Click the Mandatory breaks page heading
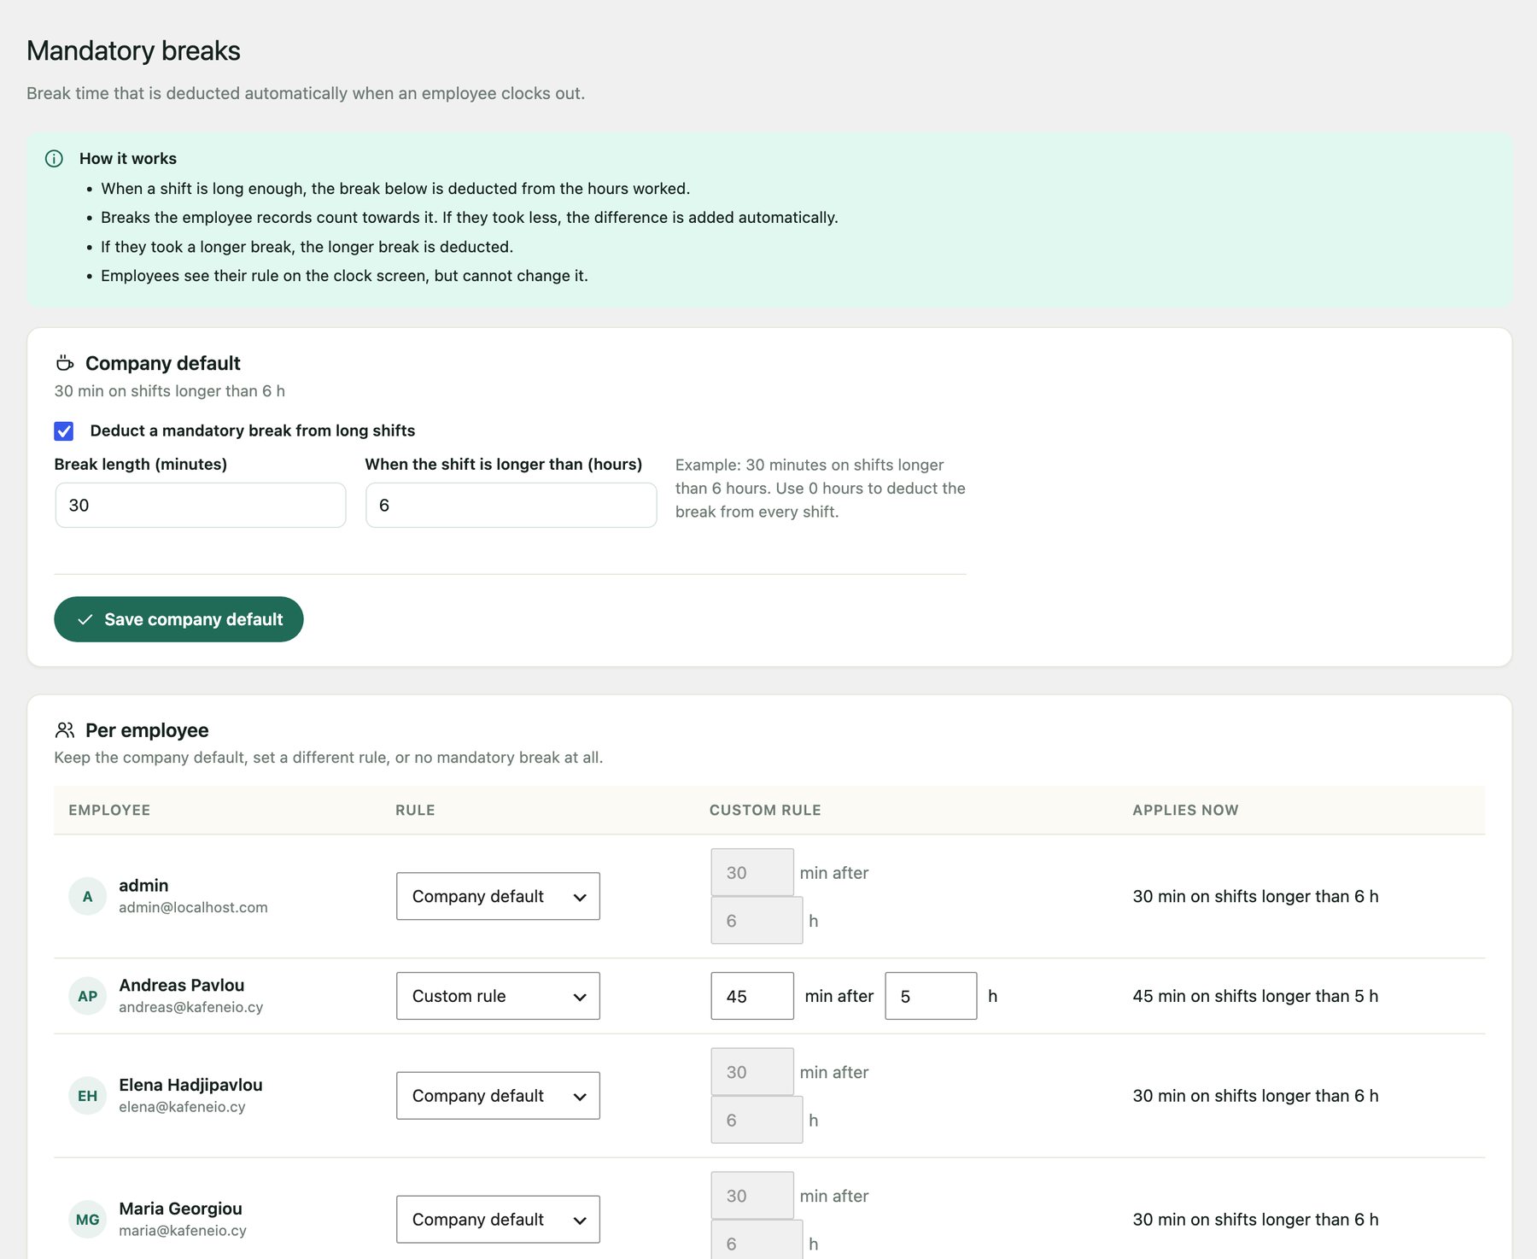1537x1259 pixels. [x=133, y=50]
